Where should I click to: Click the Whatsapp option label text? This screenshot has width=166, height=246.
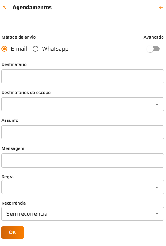[55, 49]
